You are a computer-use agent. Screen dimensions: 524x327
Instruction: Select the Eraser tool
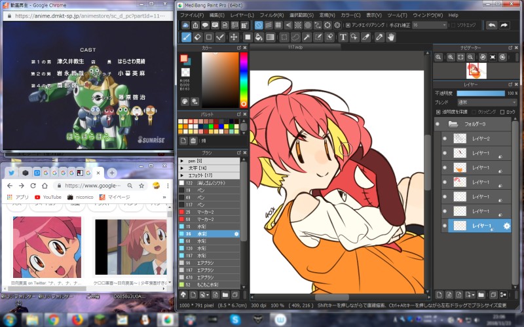tap(198, 37)
